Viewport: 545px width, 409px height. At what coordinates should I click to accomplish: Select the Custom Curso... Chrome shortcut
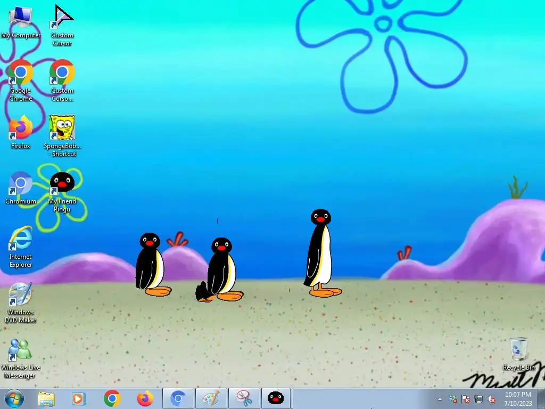(x=62, y=81)
